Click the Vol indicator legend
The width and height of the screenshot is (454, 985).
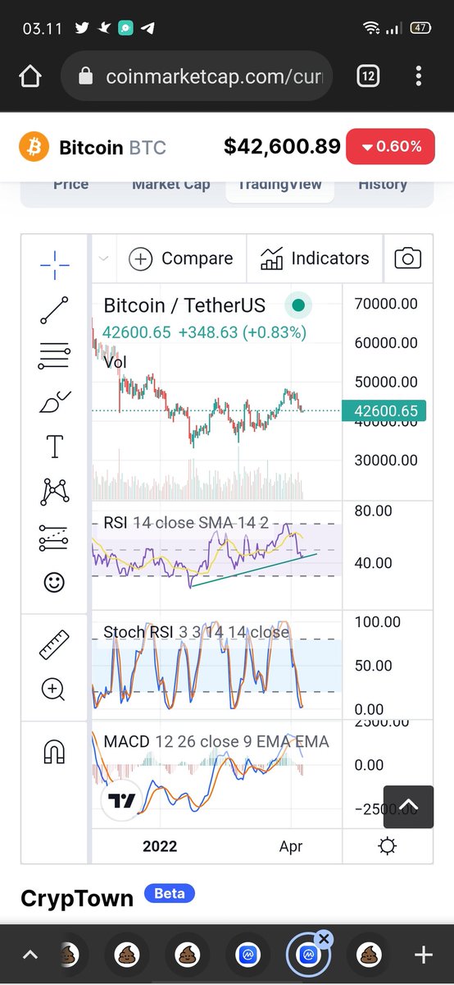[x=116, y=362]
